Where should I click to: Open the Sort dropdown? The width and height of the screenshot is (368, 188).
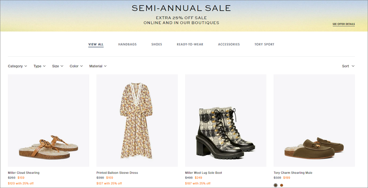click(348, 66)
